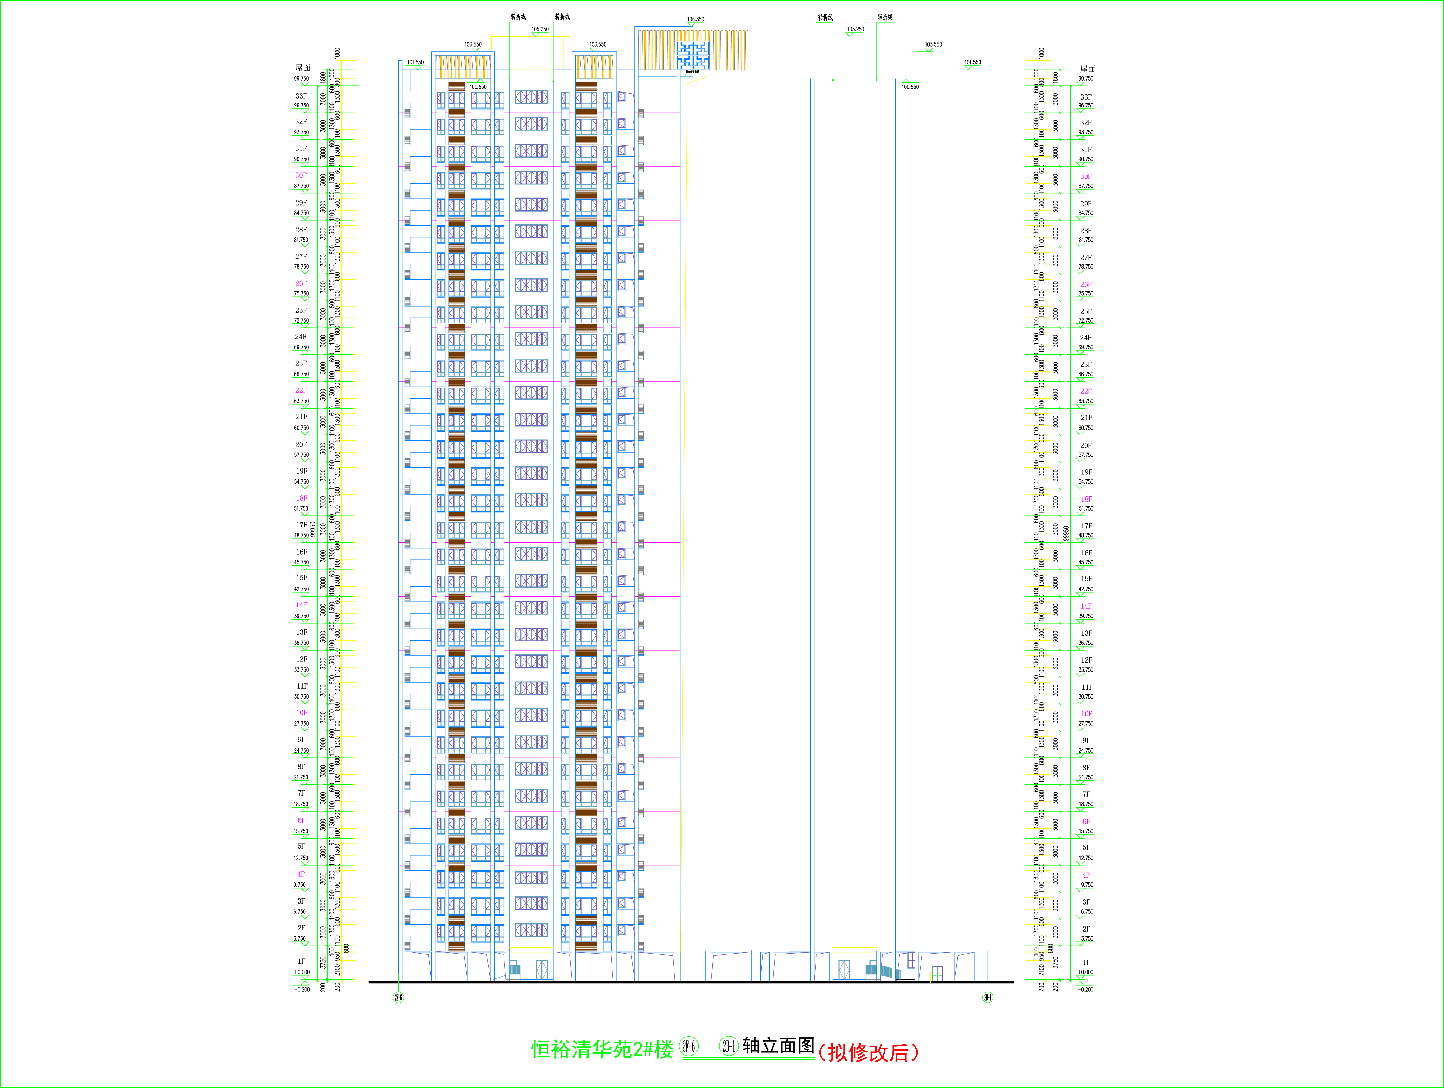This screenshot has width=1444, height=1088.
Task: Click the left-side magenta 30F floor label
Action: point(301,176)
